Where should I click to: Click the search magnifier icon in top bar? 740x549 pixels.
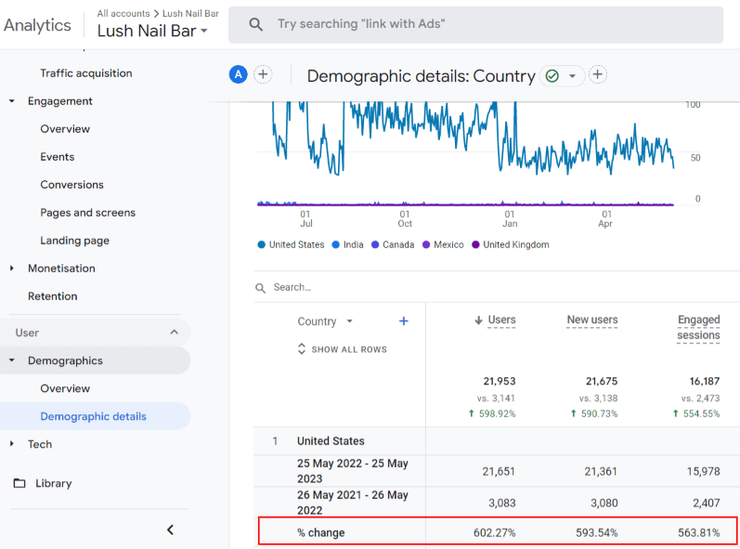pyautogui.click(x=256, y=25)
